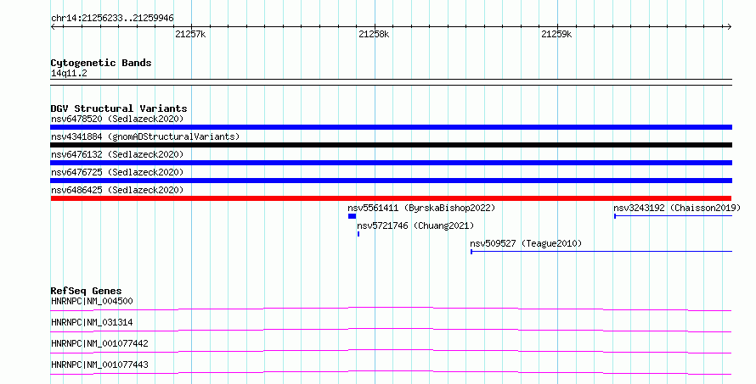
Task: Open variant nsv6478520 (Sedlazeck2020) label
Action: (x=117, y=119)
